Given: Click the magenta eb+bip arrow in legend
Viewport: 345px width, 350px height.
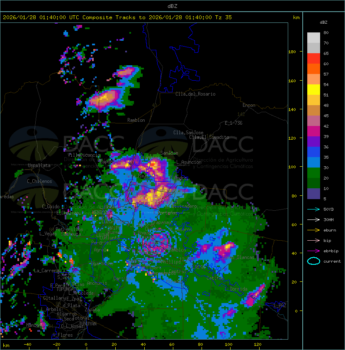Looking at the screenshot, I should point(313,251).
